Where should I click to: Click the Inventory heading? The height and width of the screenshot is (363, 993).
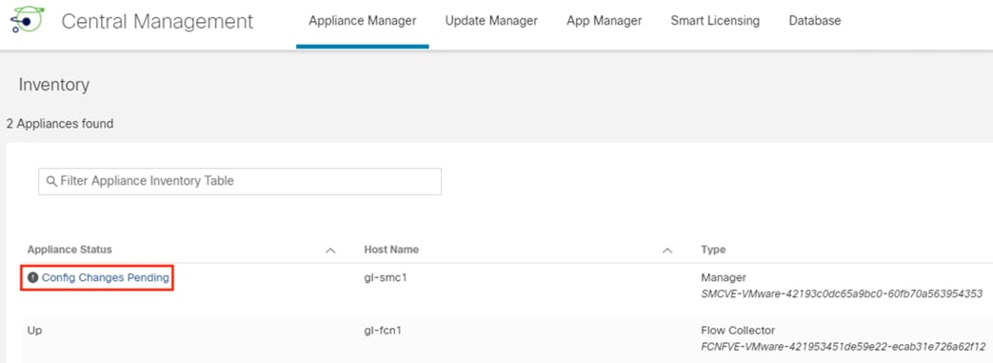pyautogui.click(x=54, y=84)
